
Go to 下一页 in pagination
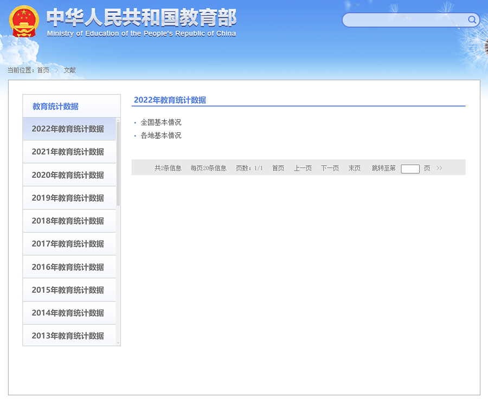click(330, 168)
